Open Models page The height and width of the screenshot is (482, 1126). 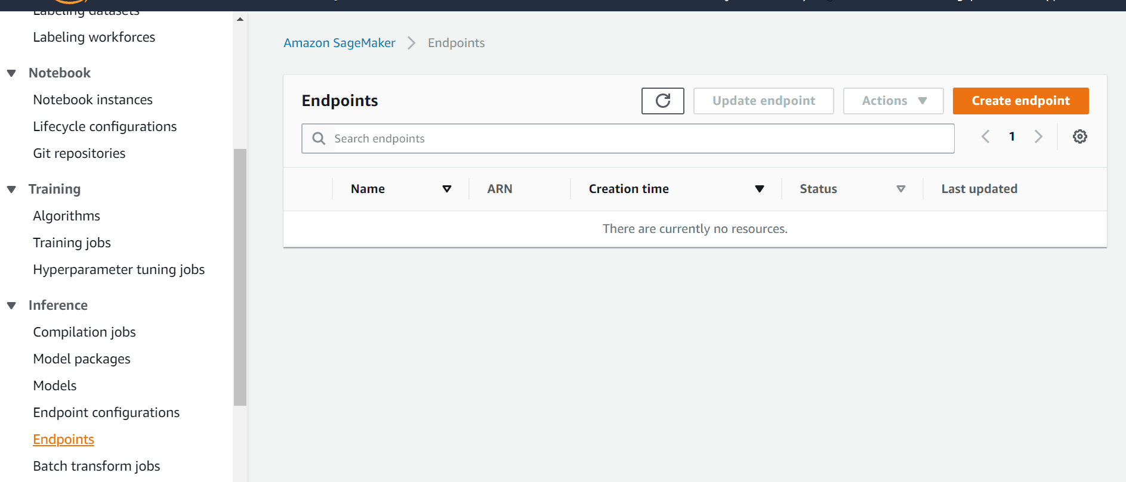tap(54, 385)
